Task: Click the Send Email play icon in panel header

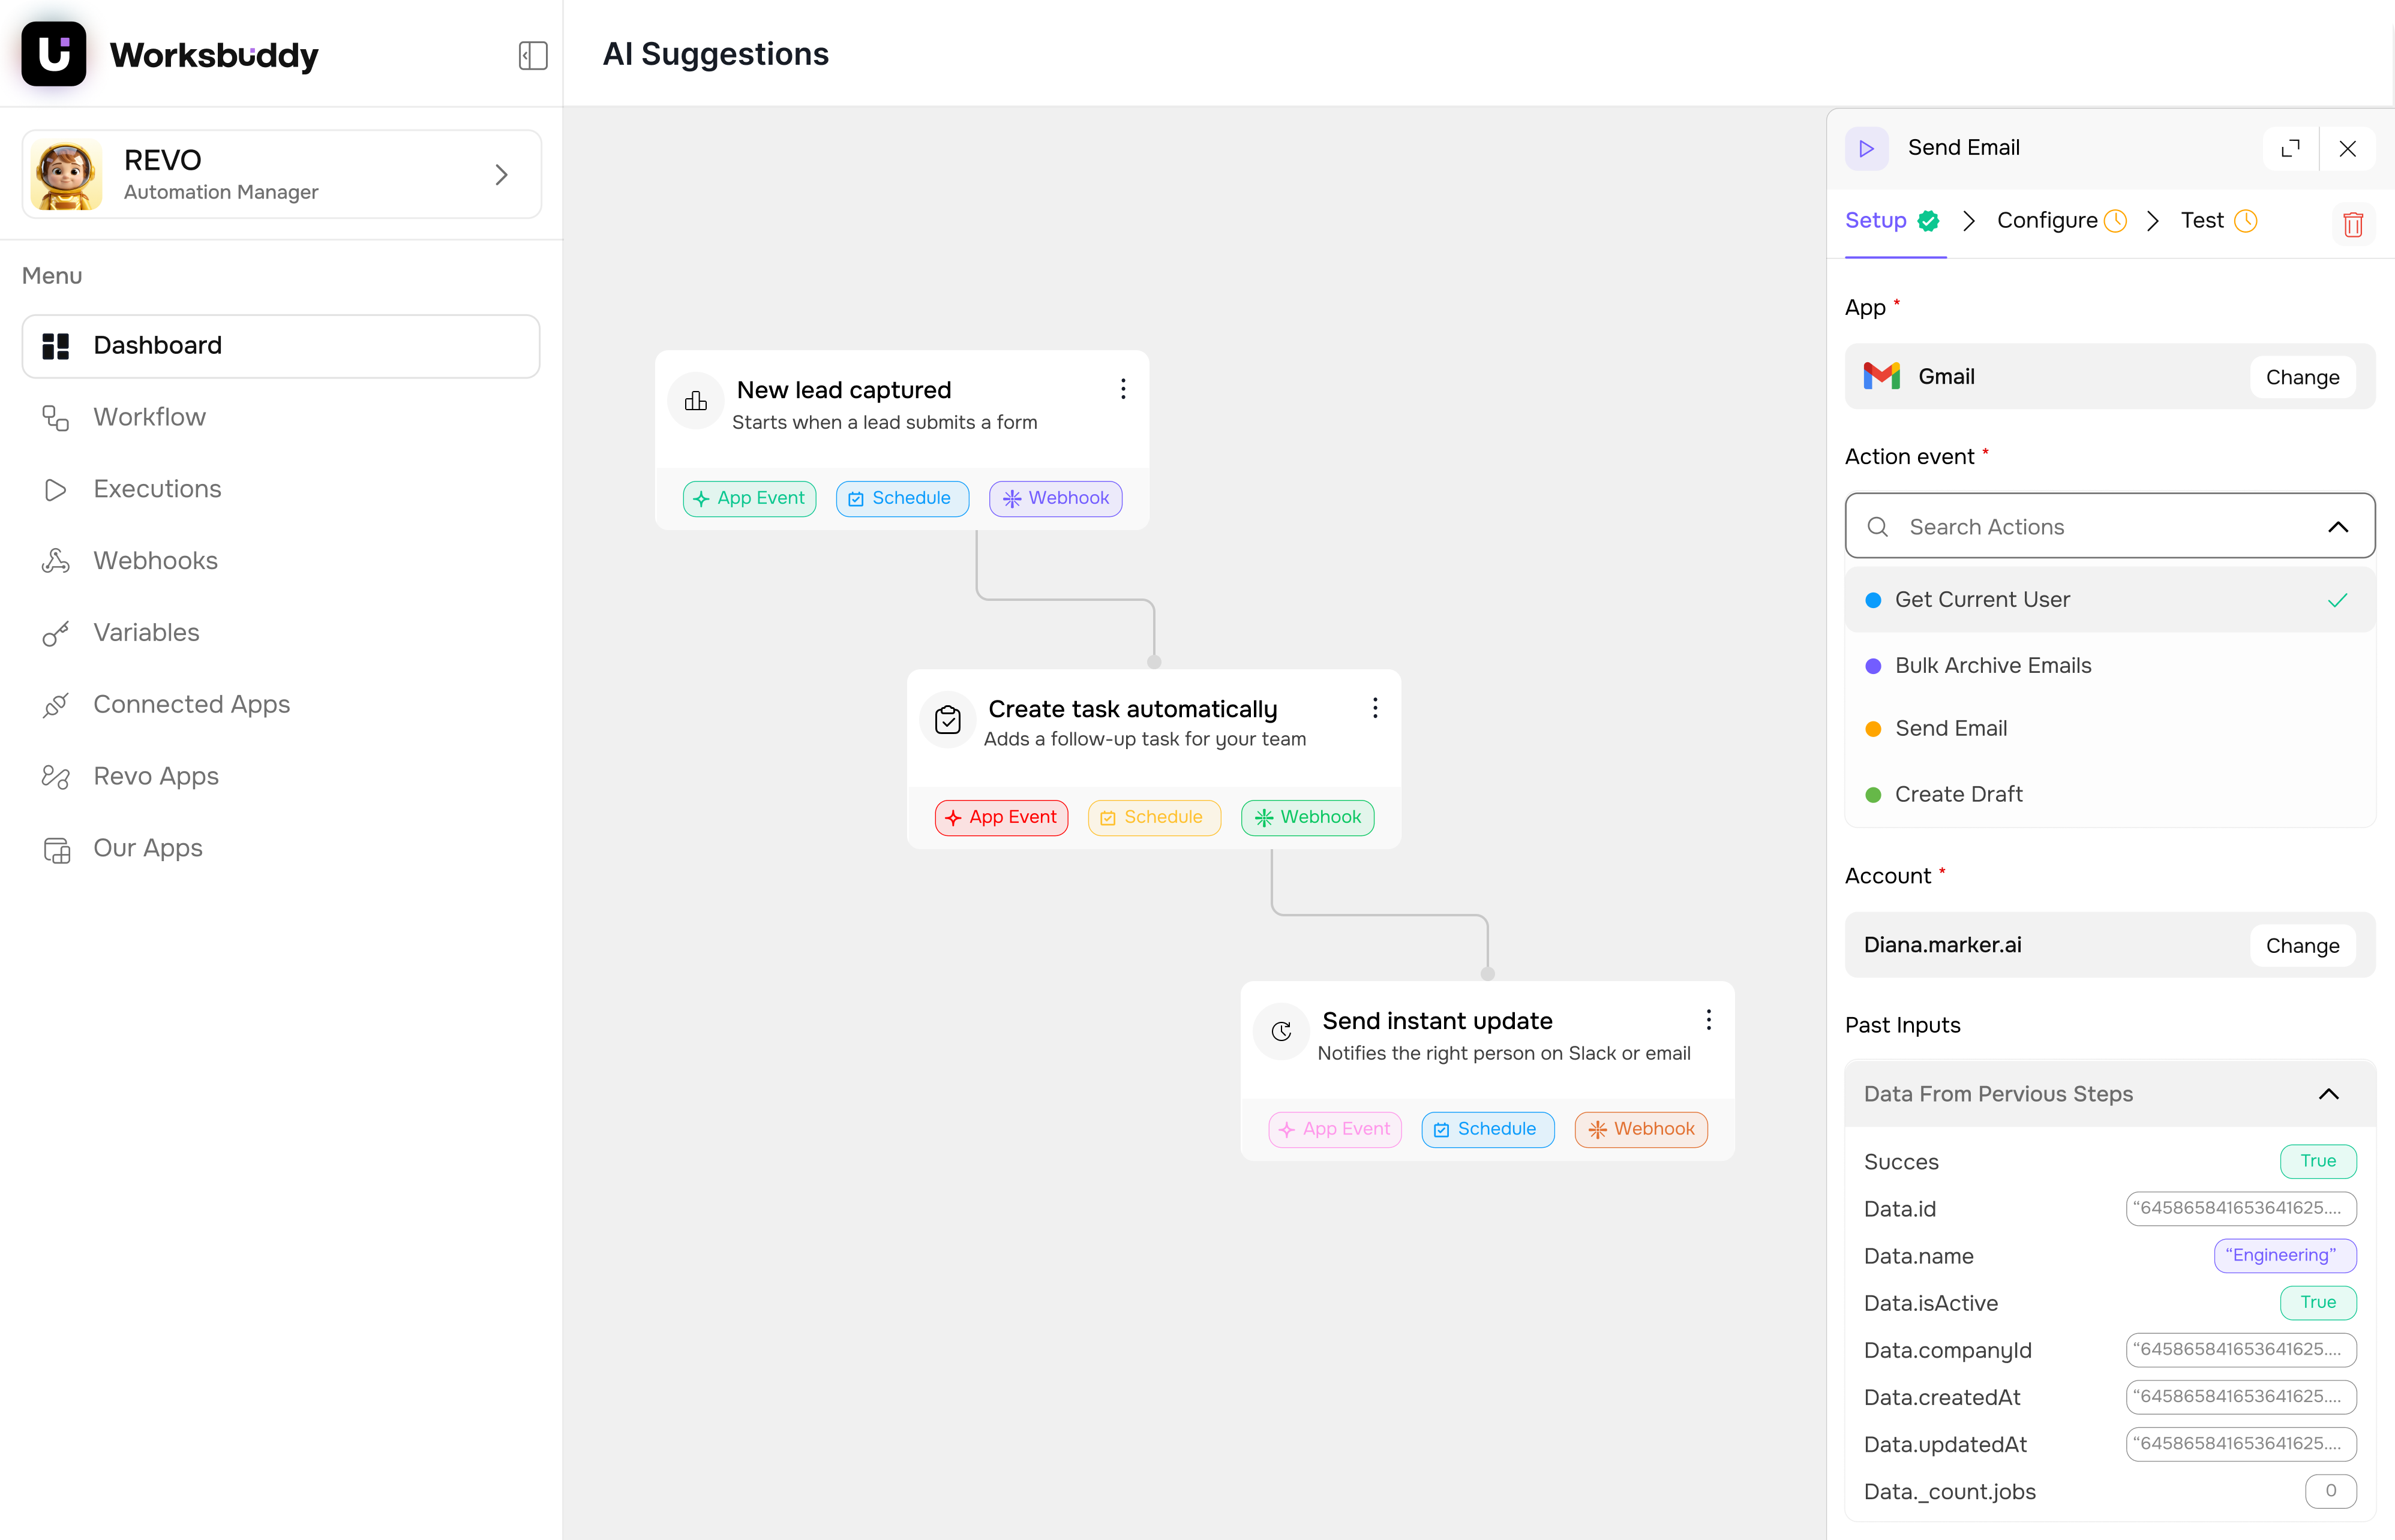Action: pyautogui.click(x=1867, y=149)
